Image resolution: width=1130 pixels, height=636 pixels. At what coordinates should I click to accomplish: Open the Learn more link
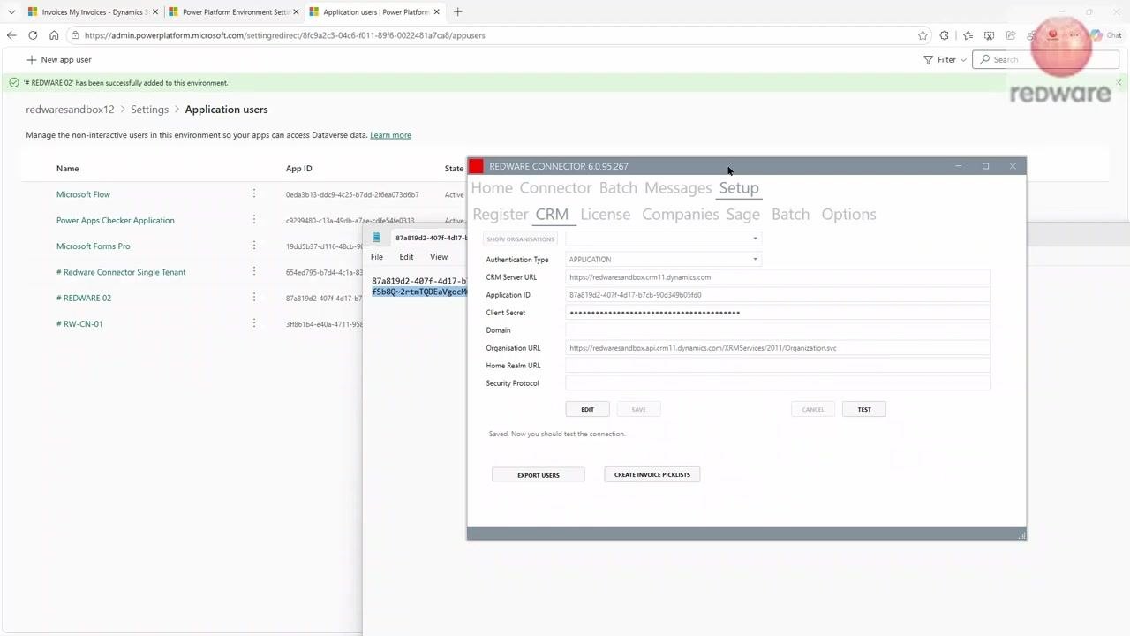[390, 135]
